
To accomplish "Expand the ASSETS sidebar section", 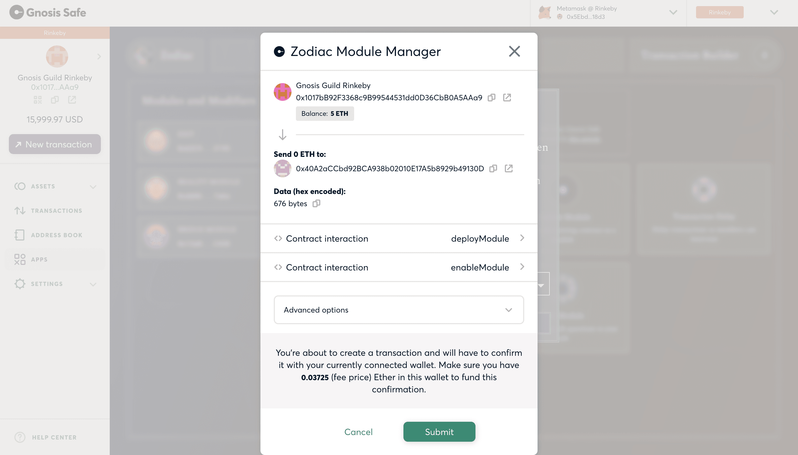I will tap(93, 186).
